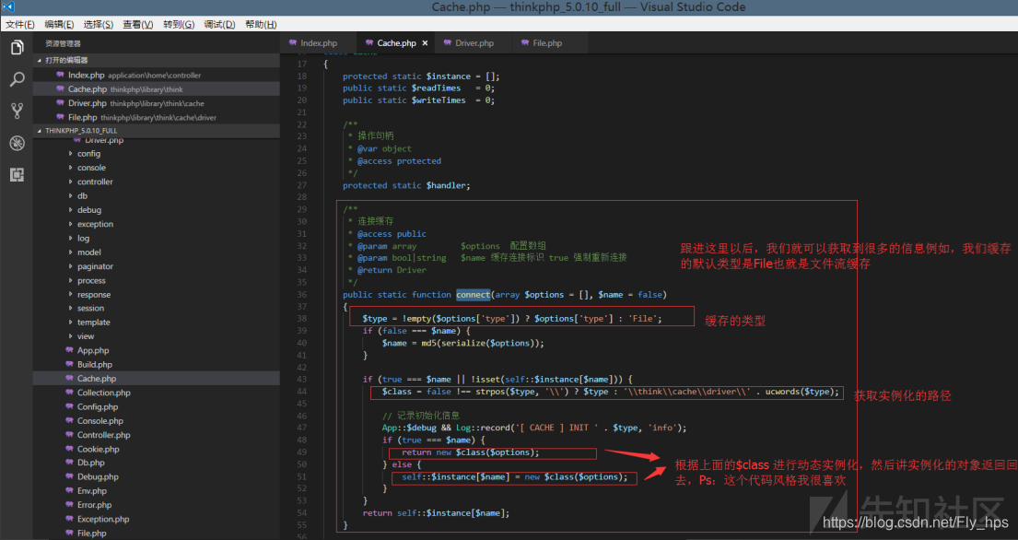Open the 调试(D) menu
1018x540 pixels.
pos(219,24)
